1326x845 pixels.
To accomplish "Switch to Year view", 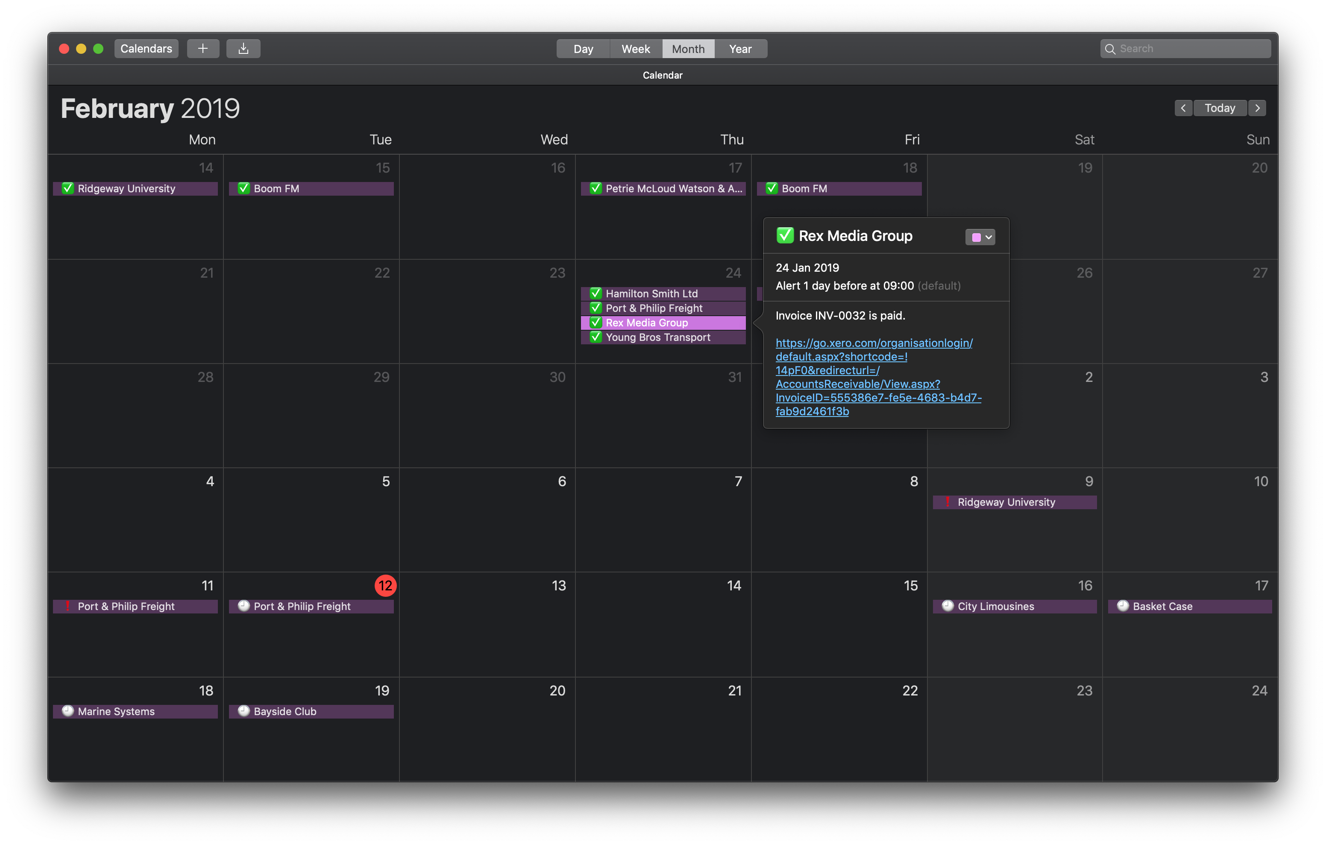I will pyautogui.click(x=740, y=49).
